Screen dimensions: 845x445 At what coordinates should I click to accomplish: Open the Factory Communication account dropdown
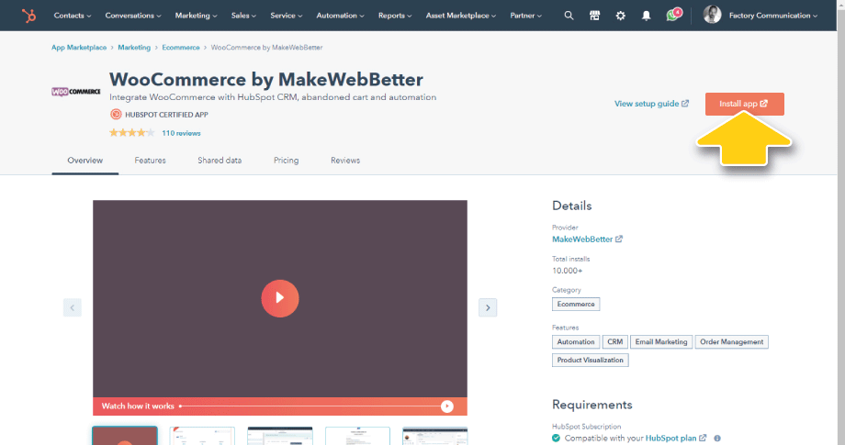(x=772, y=16)
